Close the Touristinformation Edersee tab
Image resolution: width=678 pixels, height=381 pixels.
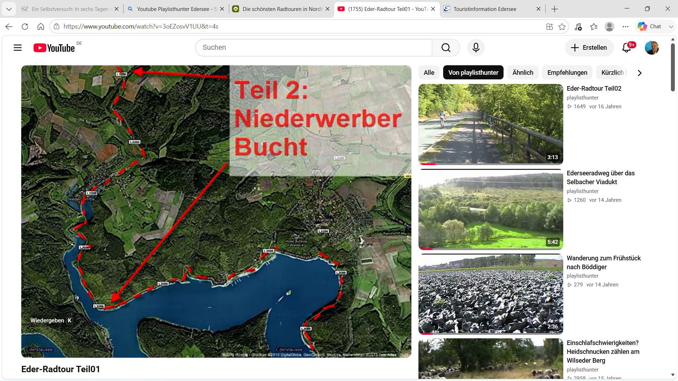coord(538,9)
